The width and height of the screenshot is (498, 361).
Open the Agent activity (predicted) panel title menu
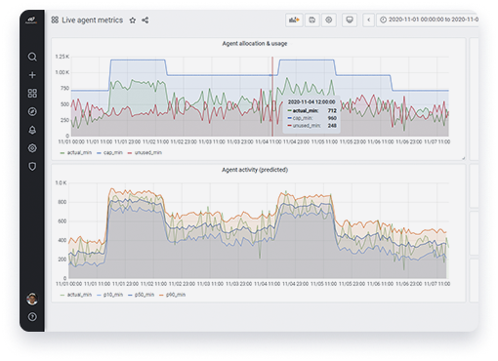point(255,170)
